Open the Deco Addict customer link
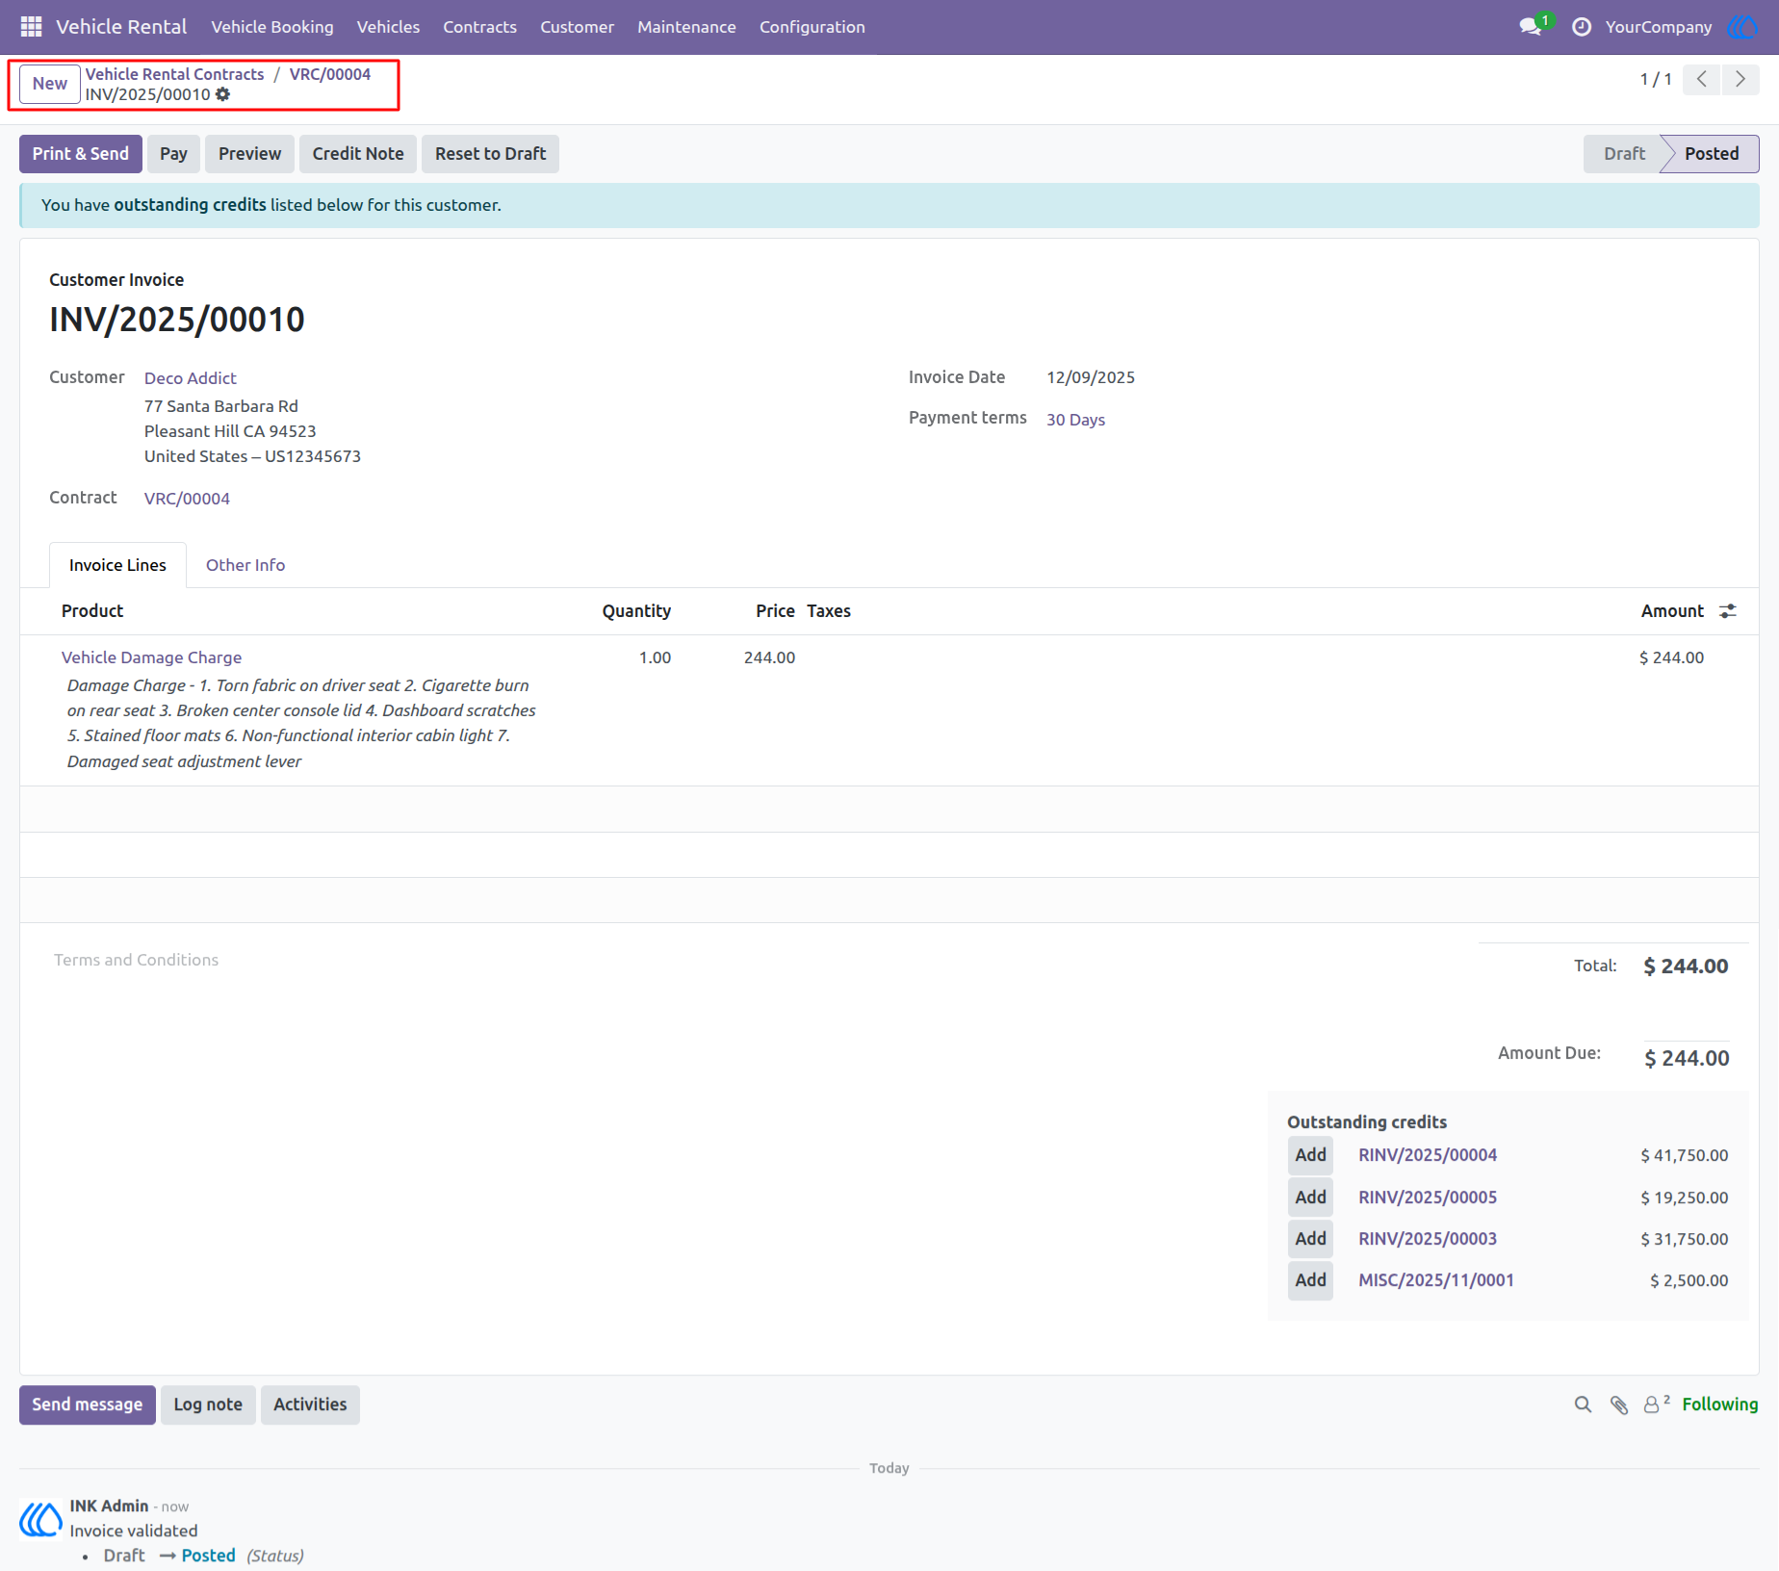 191,378
